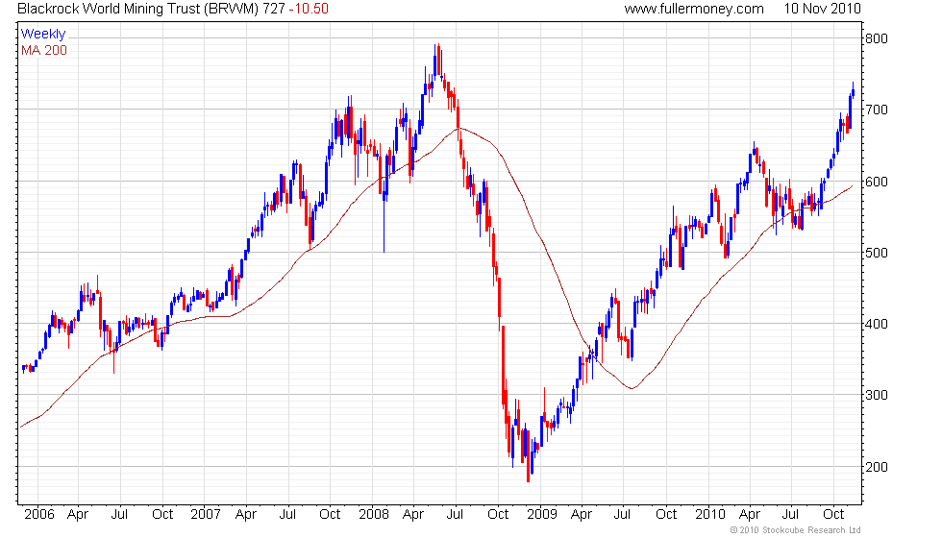This screenshot has height=538, width=942.
Task: Open the www.fullermoney.com website text
Action: pos(694,9)
